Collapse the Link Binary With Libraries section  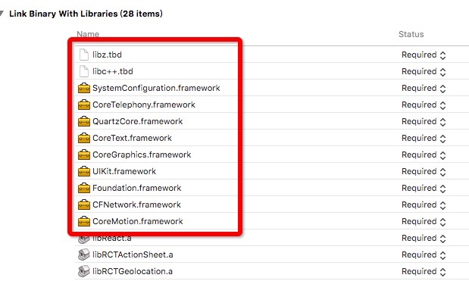tap(2, 13)
